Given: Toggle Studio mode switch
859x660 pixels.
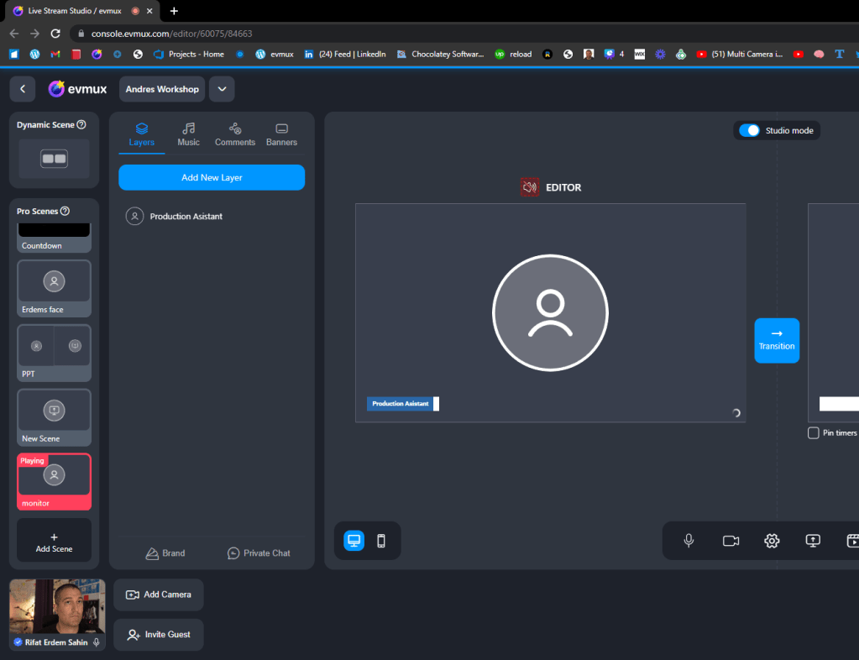Looking at the screenshot, I should [x=750, y=130].
